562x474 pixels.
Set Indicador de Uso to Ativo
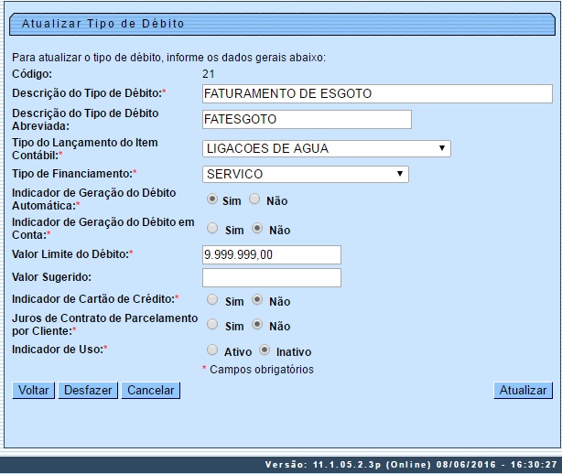pos(212,350)
